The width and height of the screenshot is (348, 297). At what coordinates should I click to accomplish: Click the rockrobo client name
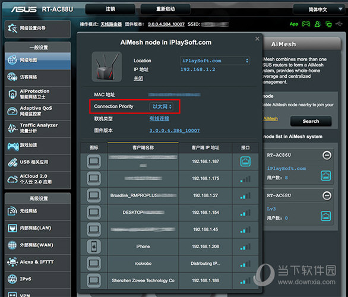[143, 264]
